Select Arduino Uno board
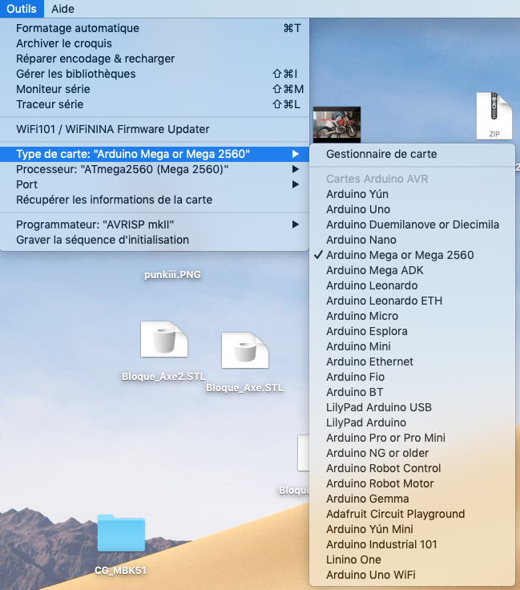520x590 pixels. [x=412, y=209]
